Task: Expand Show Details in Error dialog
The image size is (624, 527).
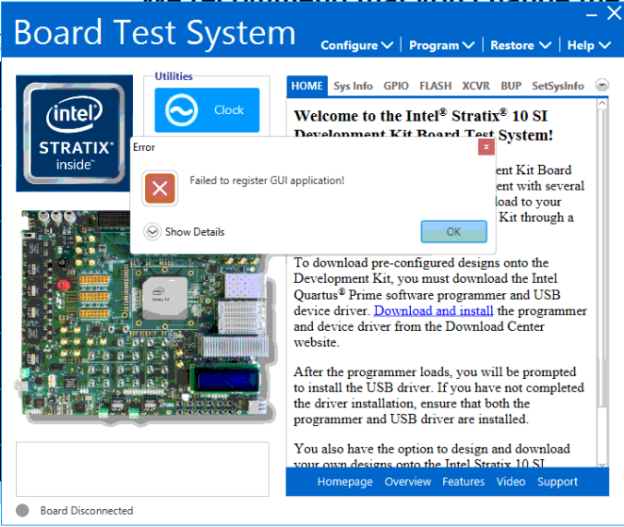Action: click(184, 232)
